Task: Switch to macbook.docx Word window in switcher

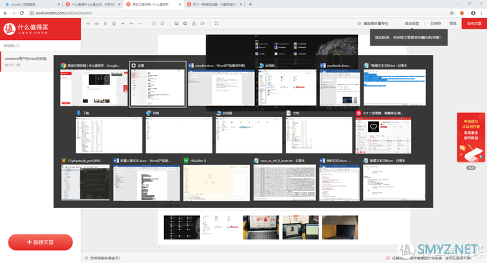Action: point(340,84)
